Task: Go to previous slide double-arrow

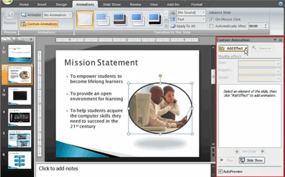Action: tap(213, 150)
